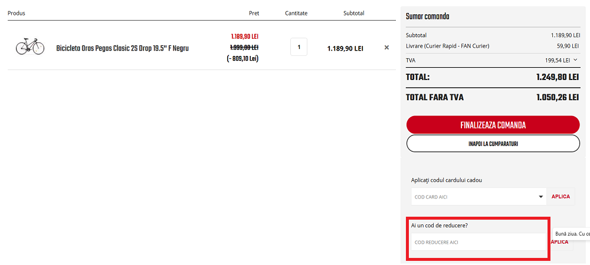Click the crossed-out 1.999,00 LEI price
This screenshot has width=590, height=265.
click(244, 47)
